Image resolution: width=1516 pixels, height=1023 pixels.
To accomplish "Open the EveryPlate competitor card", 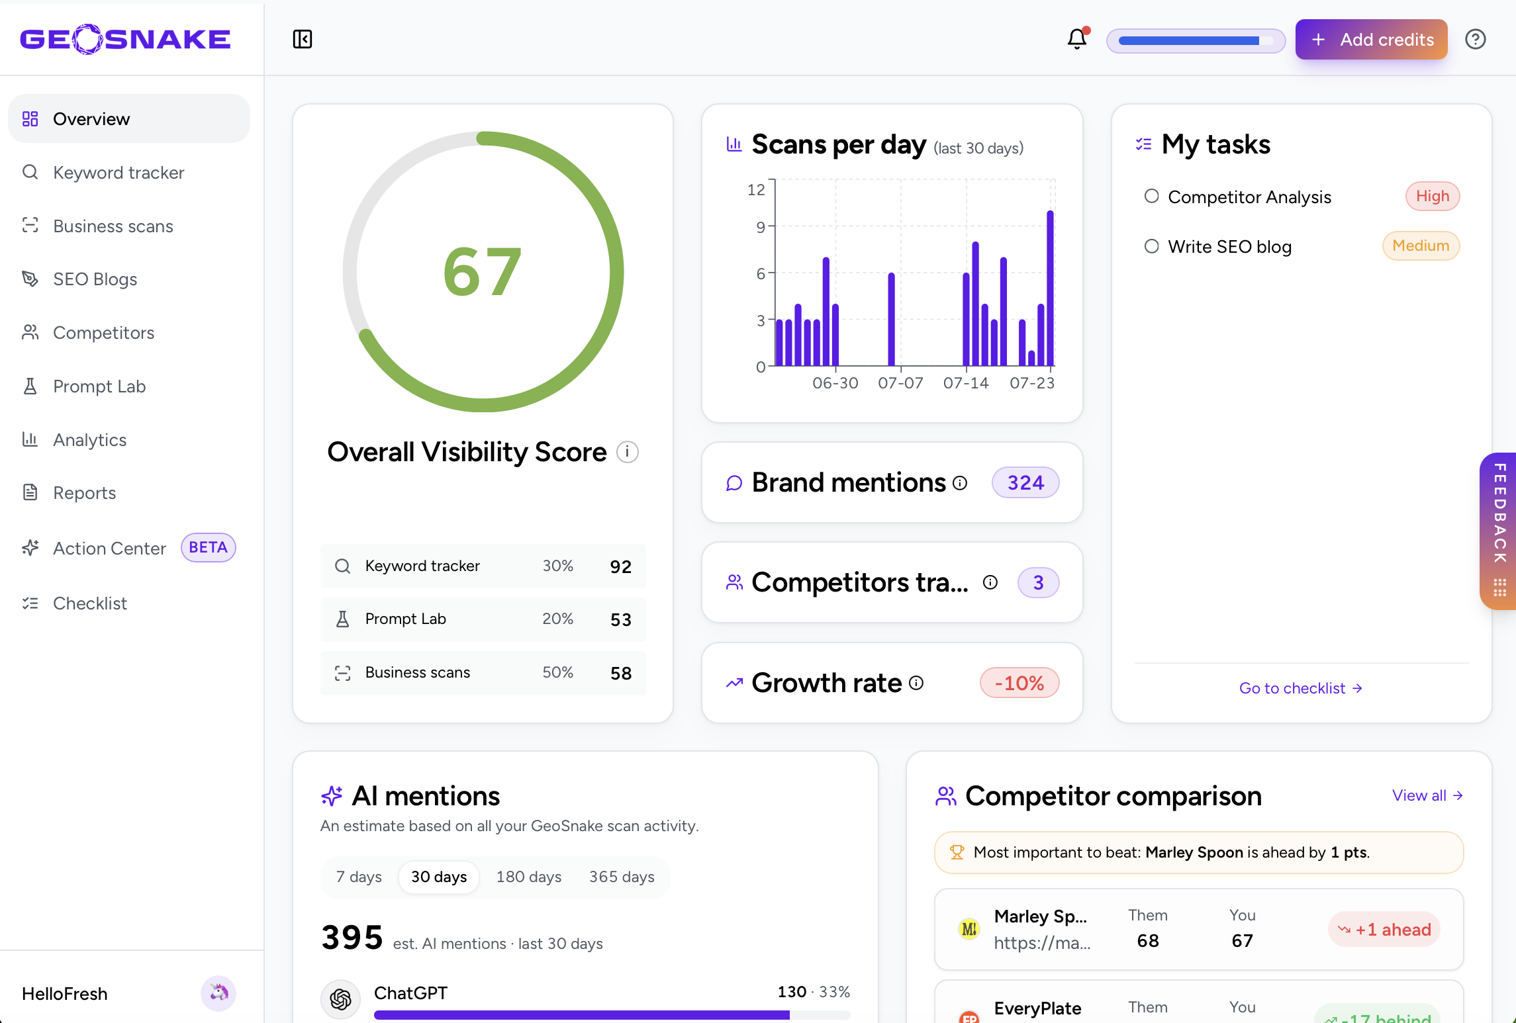I will 1199,1002.
